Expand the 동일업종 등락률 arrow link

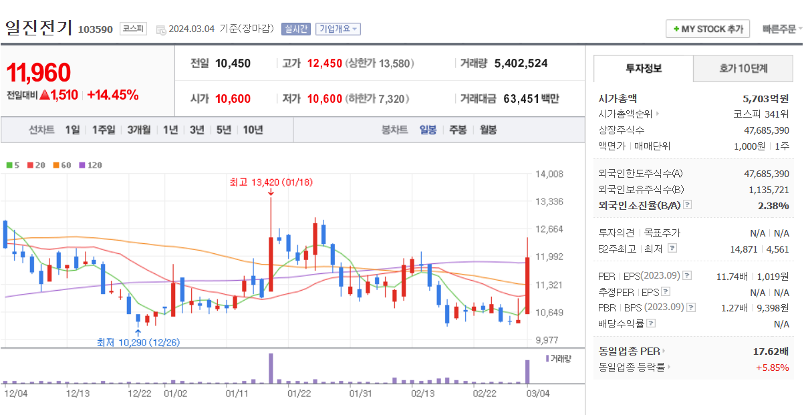click(669, 367)
